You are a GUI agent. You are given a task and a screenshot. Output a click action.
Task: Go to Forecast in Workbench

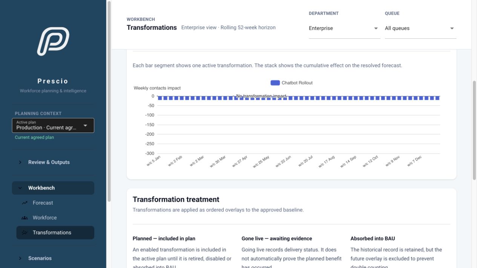tap(55, 203)
